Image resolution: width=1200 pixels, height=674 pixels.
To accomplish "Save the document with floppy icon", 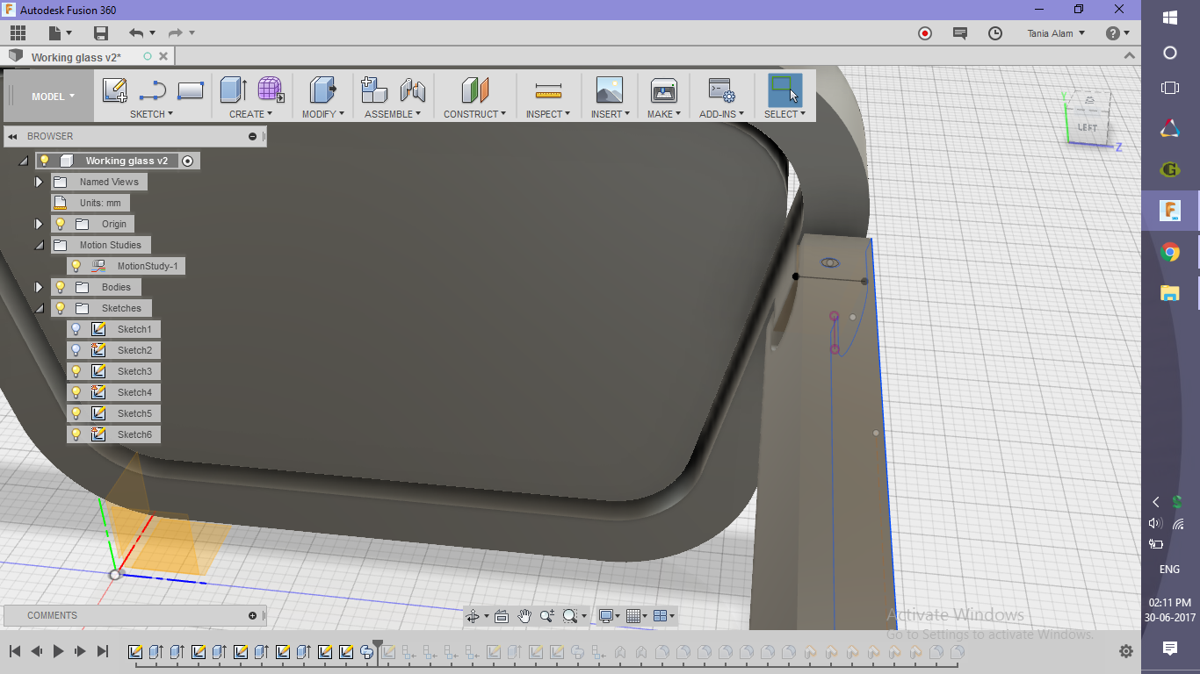I will pos(101,33).
